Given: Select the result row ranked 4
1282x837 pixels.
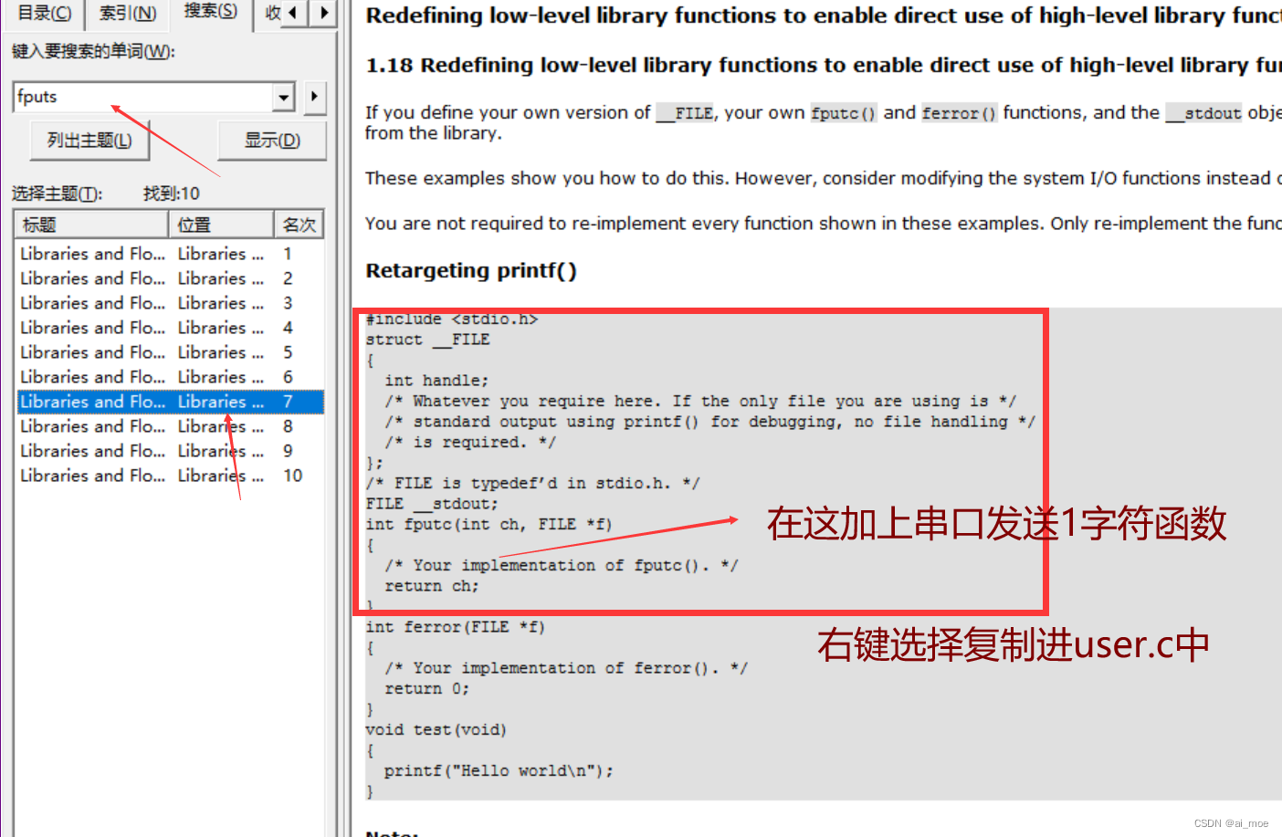Looking at the screenshot, I should coord(170,328).
